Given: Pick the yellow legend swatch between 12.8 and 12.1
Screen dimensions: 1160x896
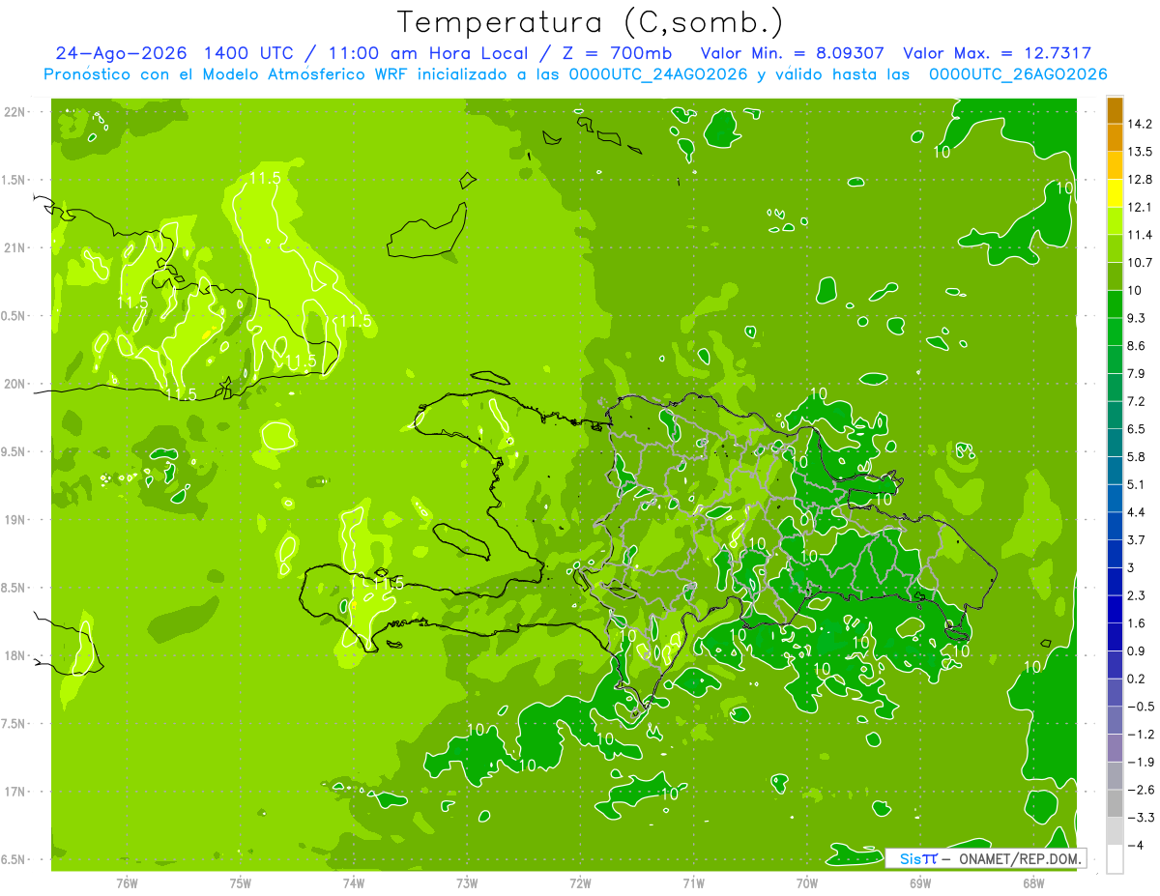Looking at the screenshot, I should coord(1115,193).
